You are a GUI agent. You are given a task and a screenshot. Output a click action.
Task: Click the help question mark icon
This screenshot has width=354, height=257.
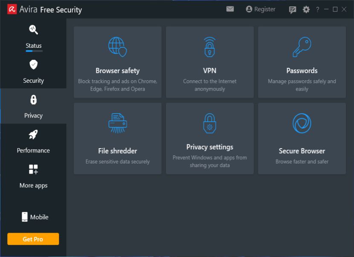[x=318, y=9]
